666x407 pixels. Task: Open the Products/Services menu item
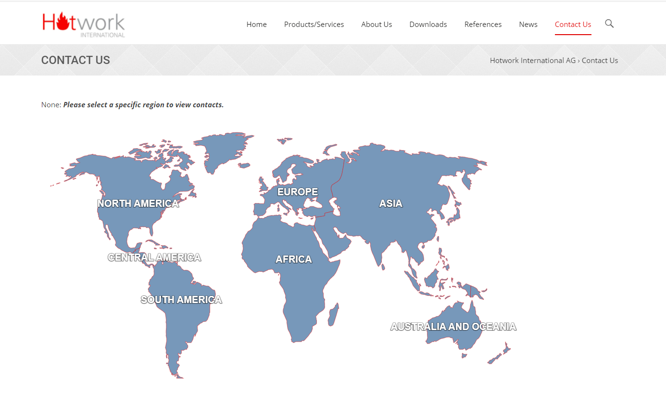click(x=314, y=24)
